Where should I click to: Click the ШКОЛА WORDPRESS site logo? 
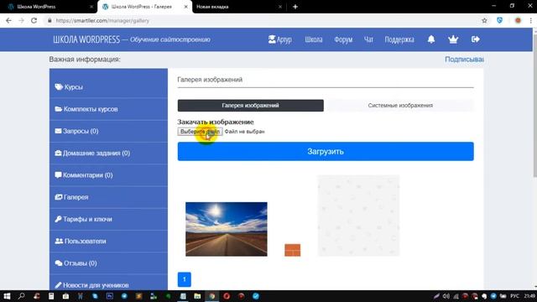click(86, 39)
